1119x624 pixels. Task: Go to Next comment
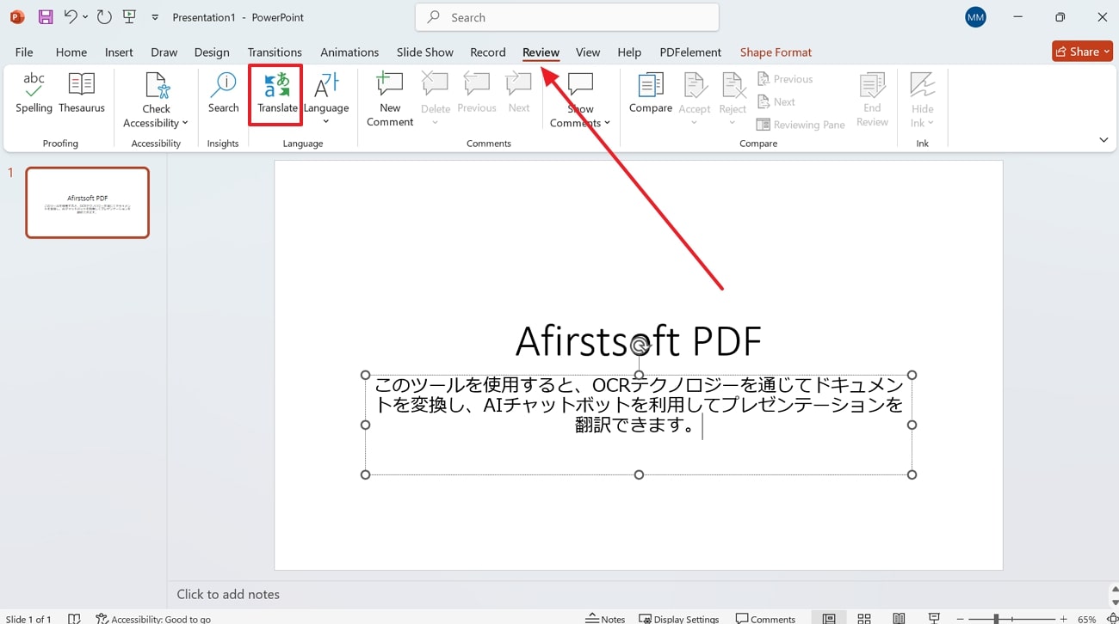point(519,94)
